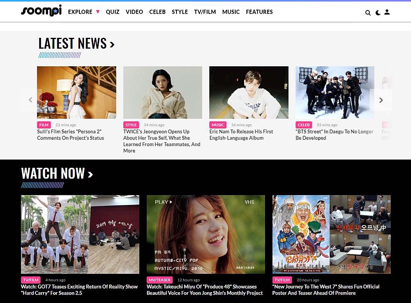This screenshot has width=411, height=303.
Task: Show previous news with left carousel arrow
Action: tap(30, 100)
